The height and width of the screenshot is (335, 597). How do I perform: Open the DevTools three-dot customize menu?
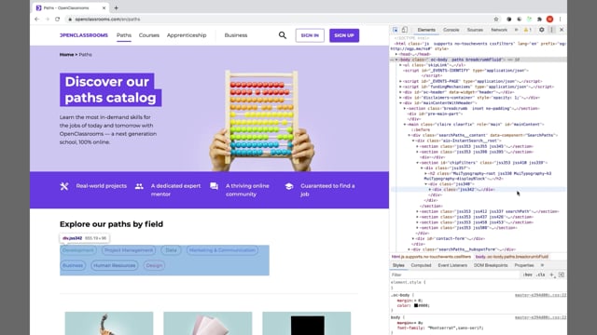pos(551,30)
